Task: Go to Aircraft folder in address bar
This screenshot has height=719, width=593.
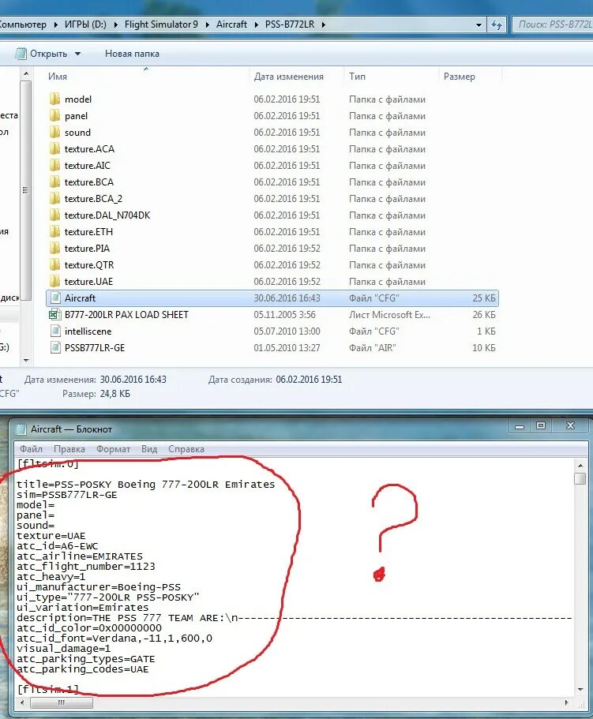Action: 231,24
